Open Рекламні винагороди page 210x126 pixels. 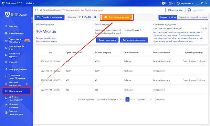point(15,84)
